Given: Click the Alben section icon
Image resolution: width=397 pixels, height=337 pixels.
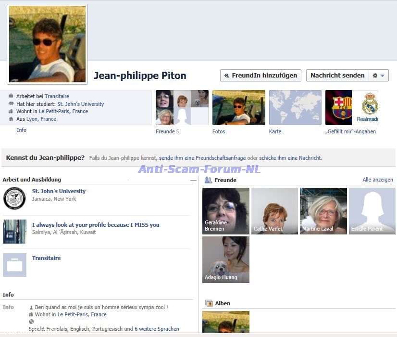Looking at the screenshot, I should 209,303.
